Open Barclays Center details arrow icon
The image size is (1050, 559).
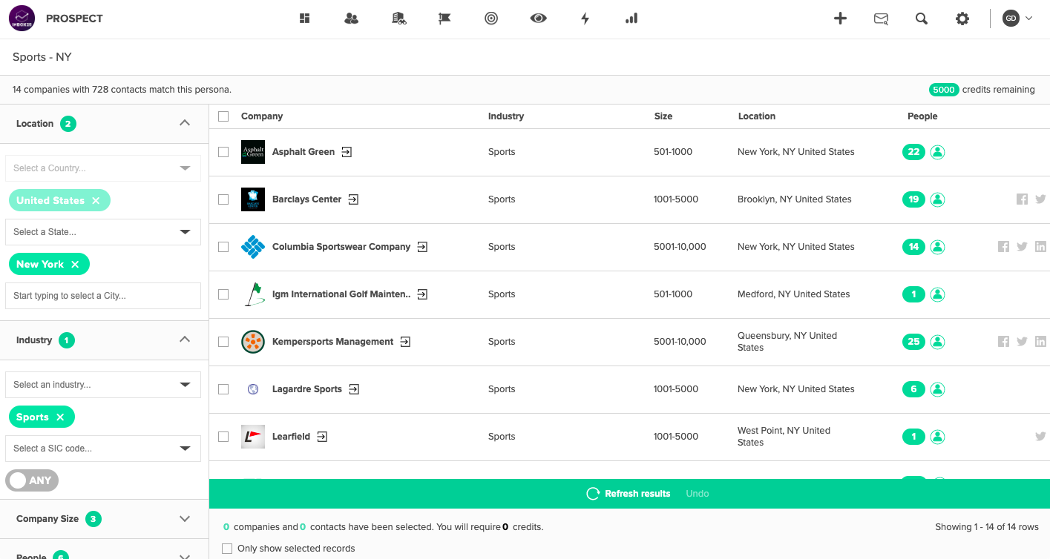point(353,199)
